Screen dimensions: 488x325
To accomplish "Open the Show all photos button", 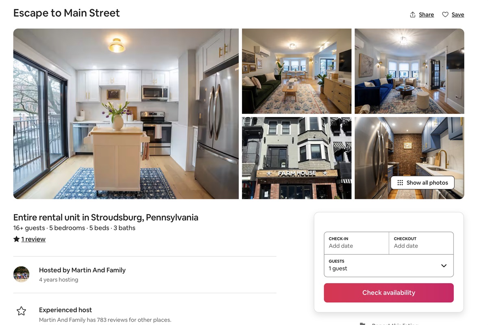I will click(x=423, y=183).
